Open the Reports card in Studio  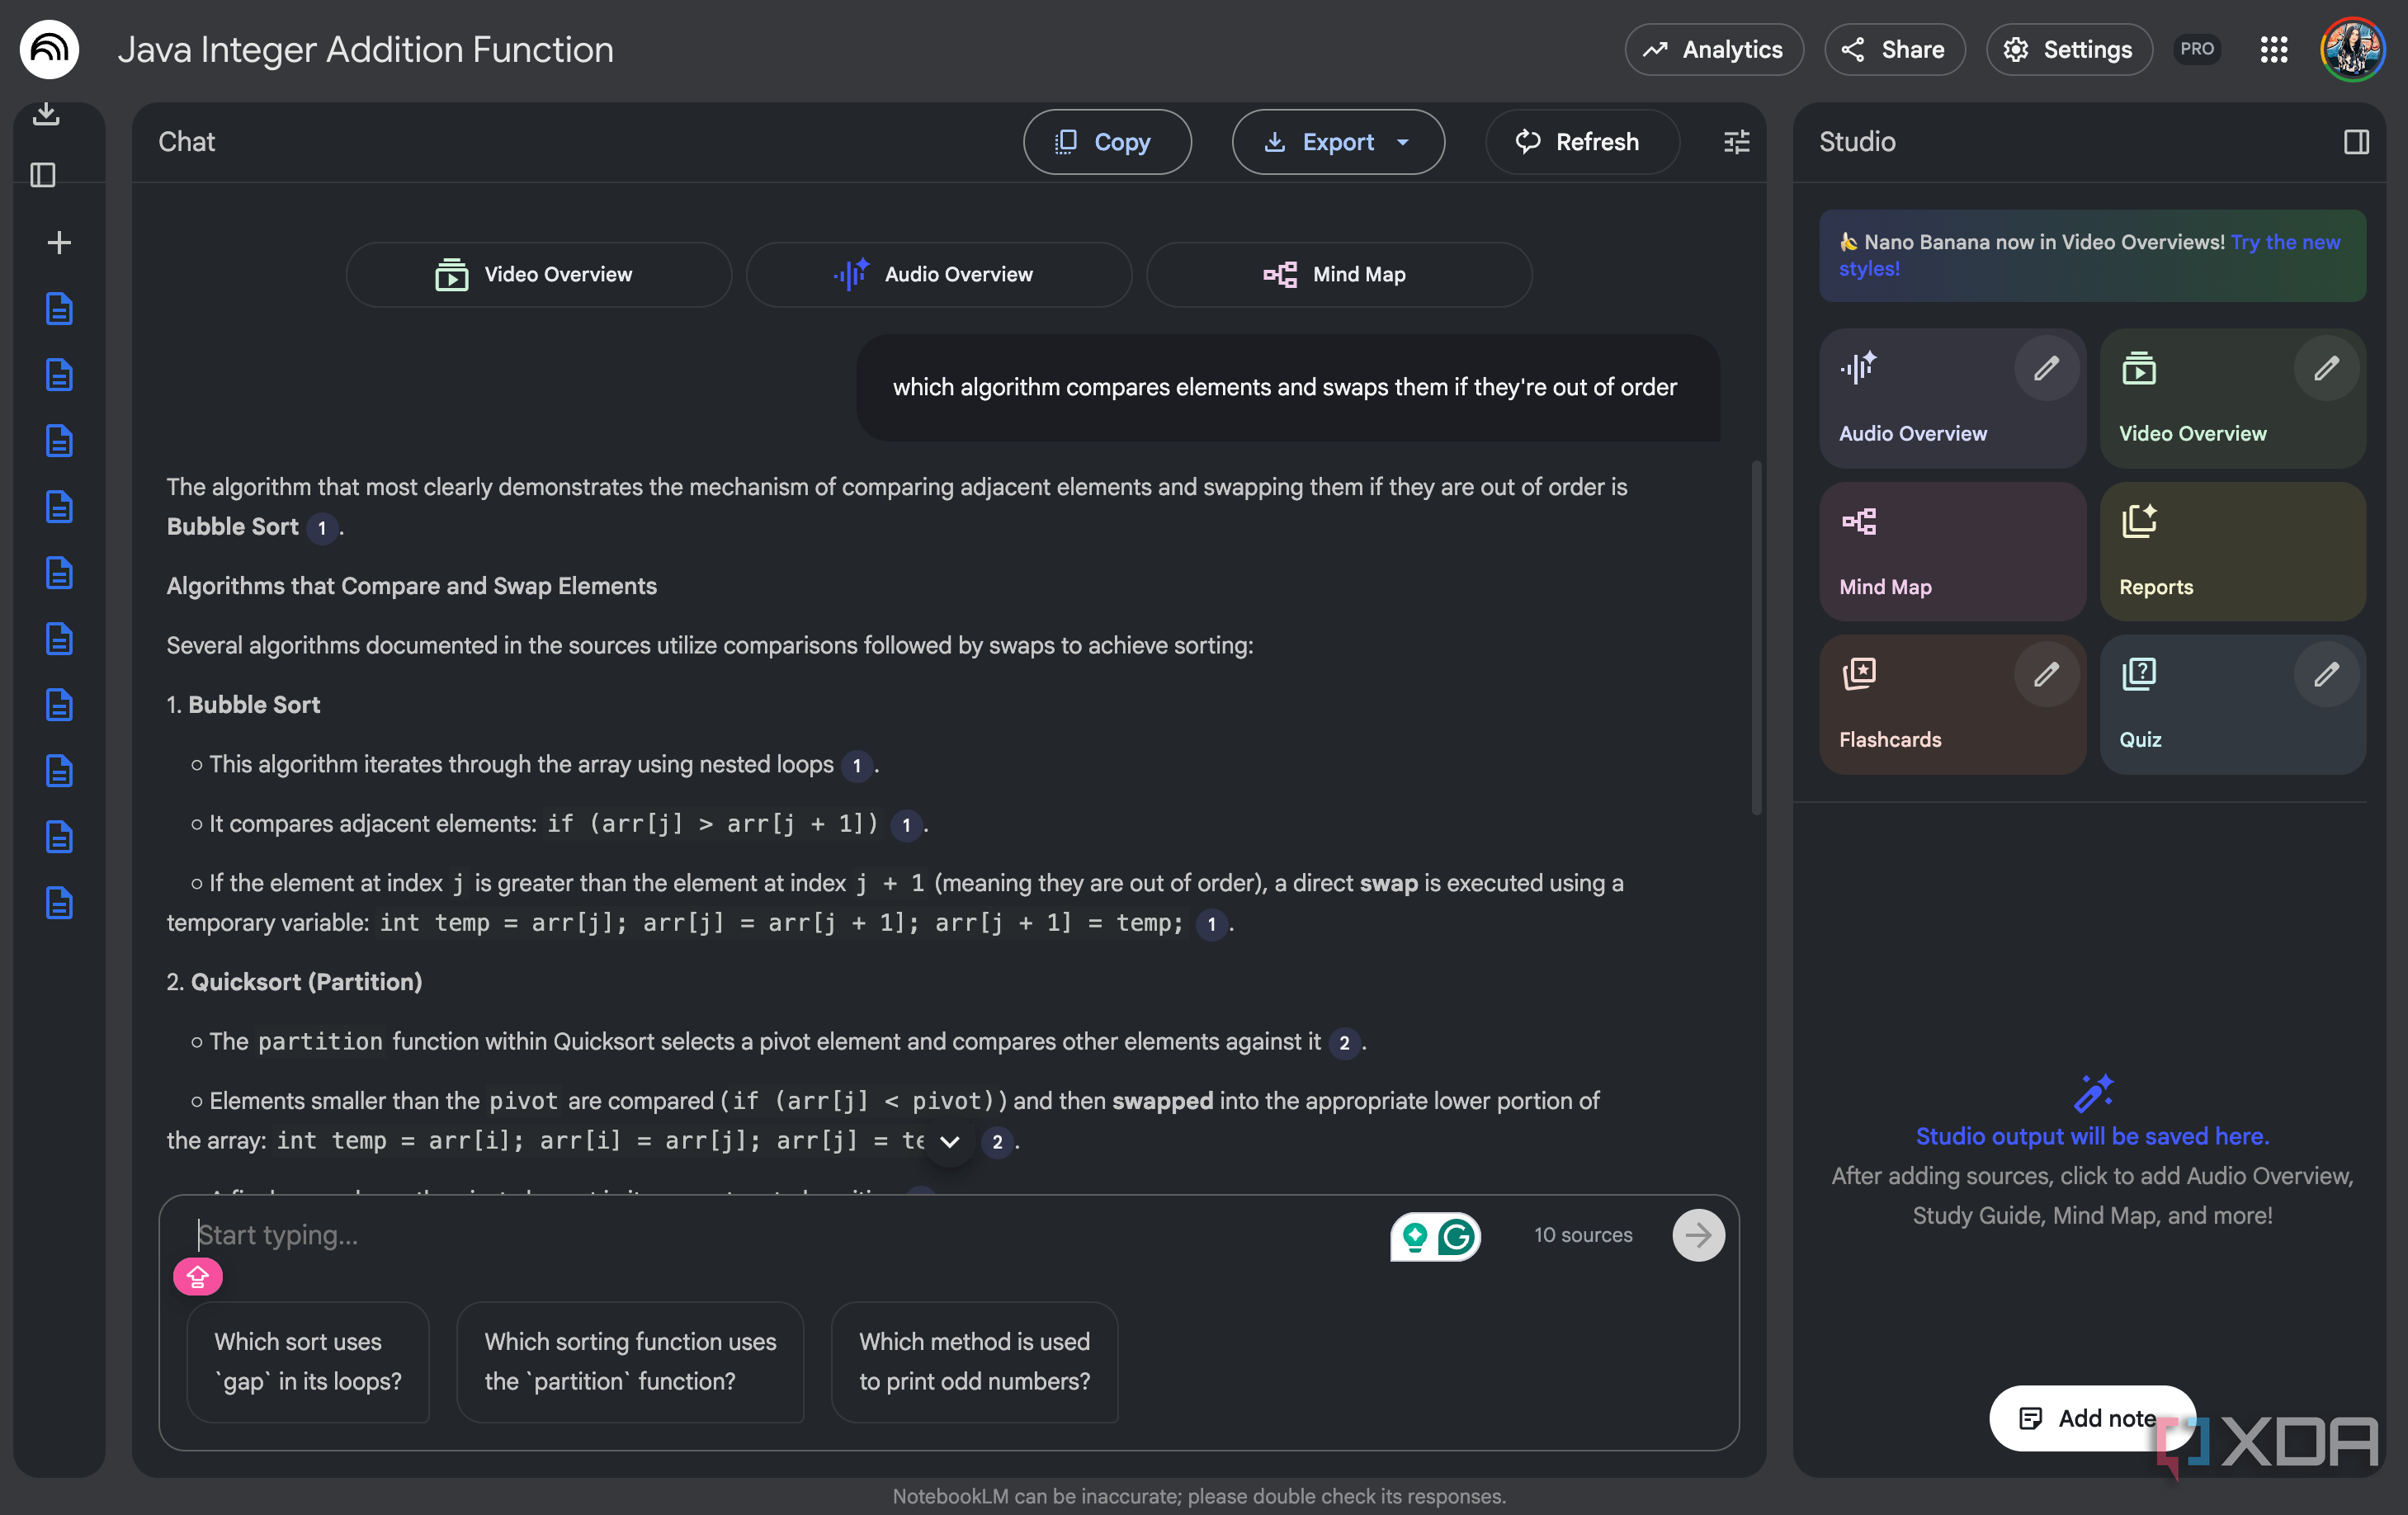click(2232, 551)
